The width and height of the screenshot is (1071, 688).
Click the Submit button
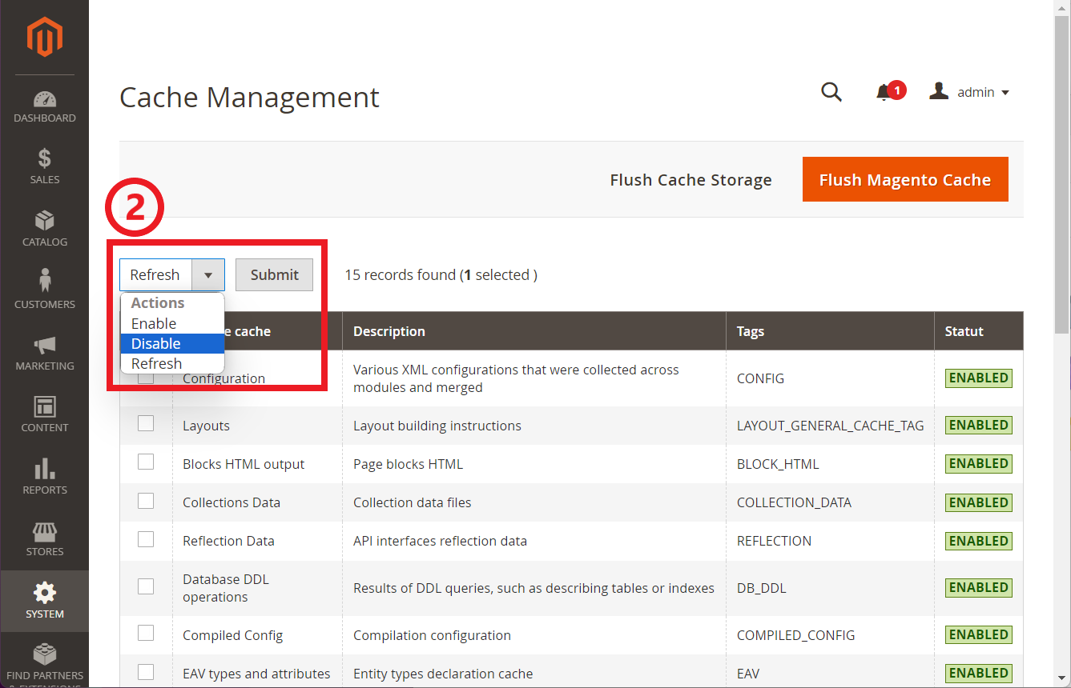(274, 274)
